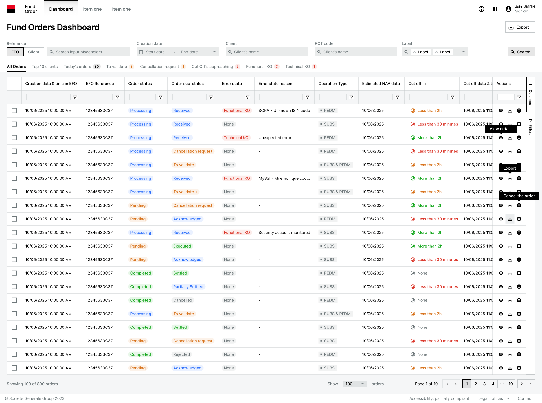Select the Client reference toggle button
542x403 pixels.
(34, 52)
